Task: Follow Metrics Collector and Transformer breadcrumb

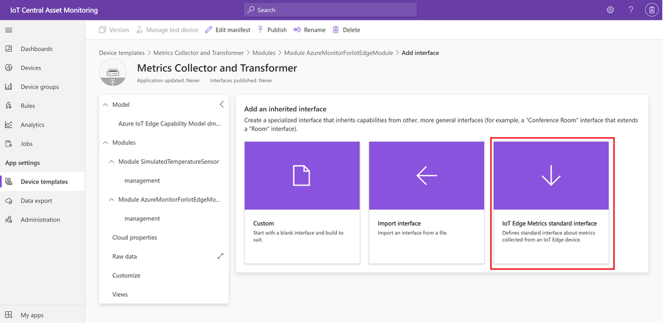Action: (199, 53)
